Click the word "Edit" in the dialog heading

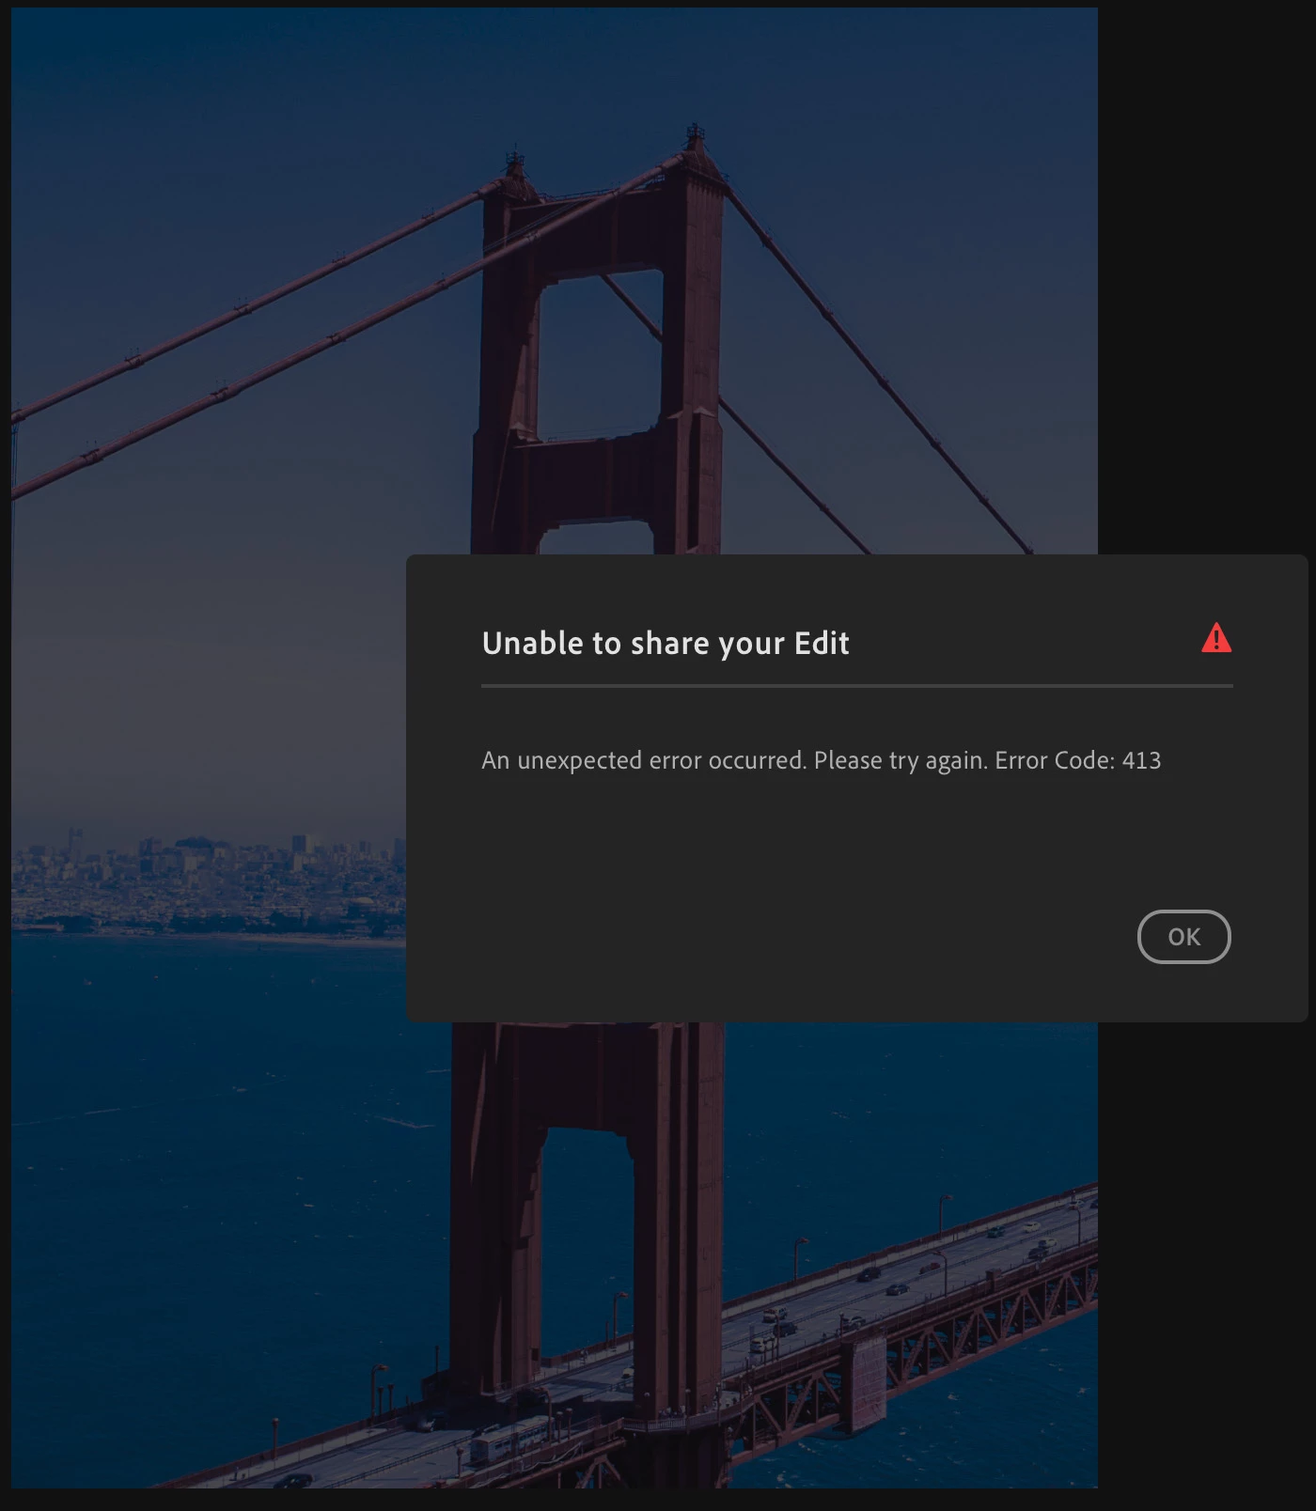point(822,643)
